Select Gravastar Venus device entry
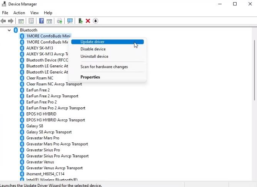The width and height of the screenshot is (257, 187). 40,162
